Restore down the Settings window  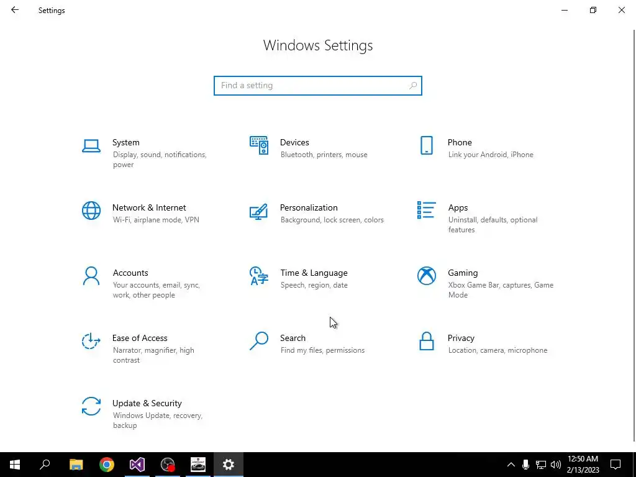pos(593,10)
